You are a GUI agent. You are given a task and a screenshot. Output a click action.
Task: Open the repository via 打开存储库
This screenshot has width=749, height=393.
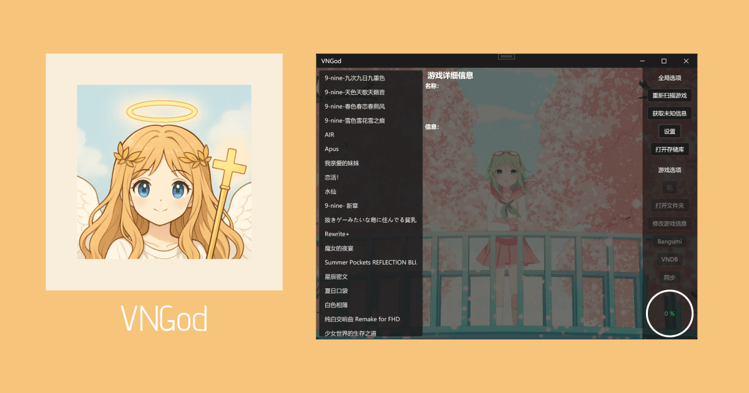(x=670, y=149)
